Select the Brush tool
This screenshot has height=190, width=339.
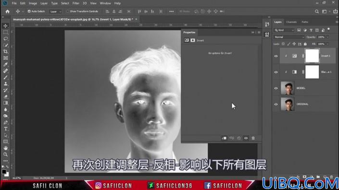6,77
